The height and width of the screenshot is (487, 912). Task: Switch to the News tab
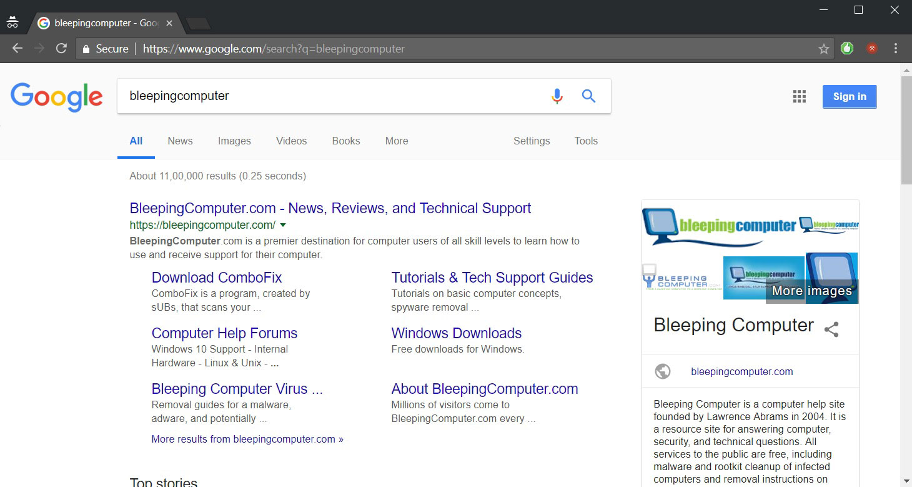tap(180, 141)
